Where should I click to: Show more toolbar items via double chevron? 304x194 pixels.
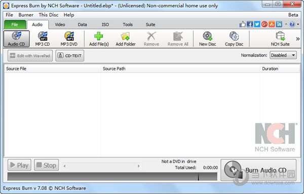(x=298, y=39)
